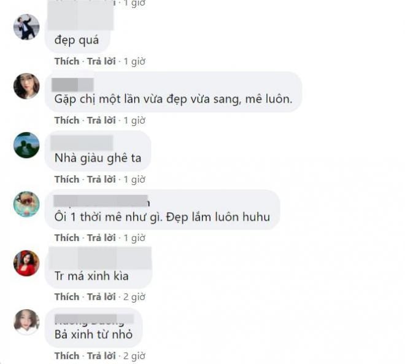This screenshot has width=405, height=364.
Task: Open avatar of 'đẹp quá' commenter
Action: click(26, 27)
